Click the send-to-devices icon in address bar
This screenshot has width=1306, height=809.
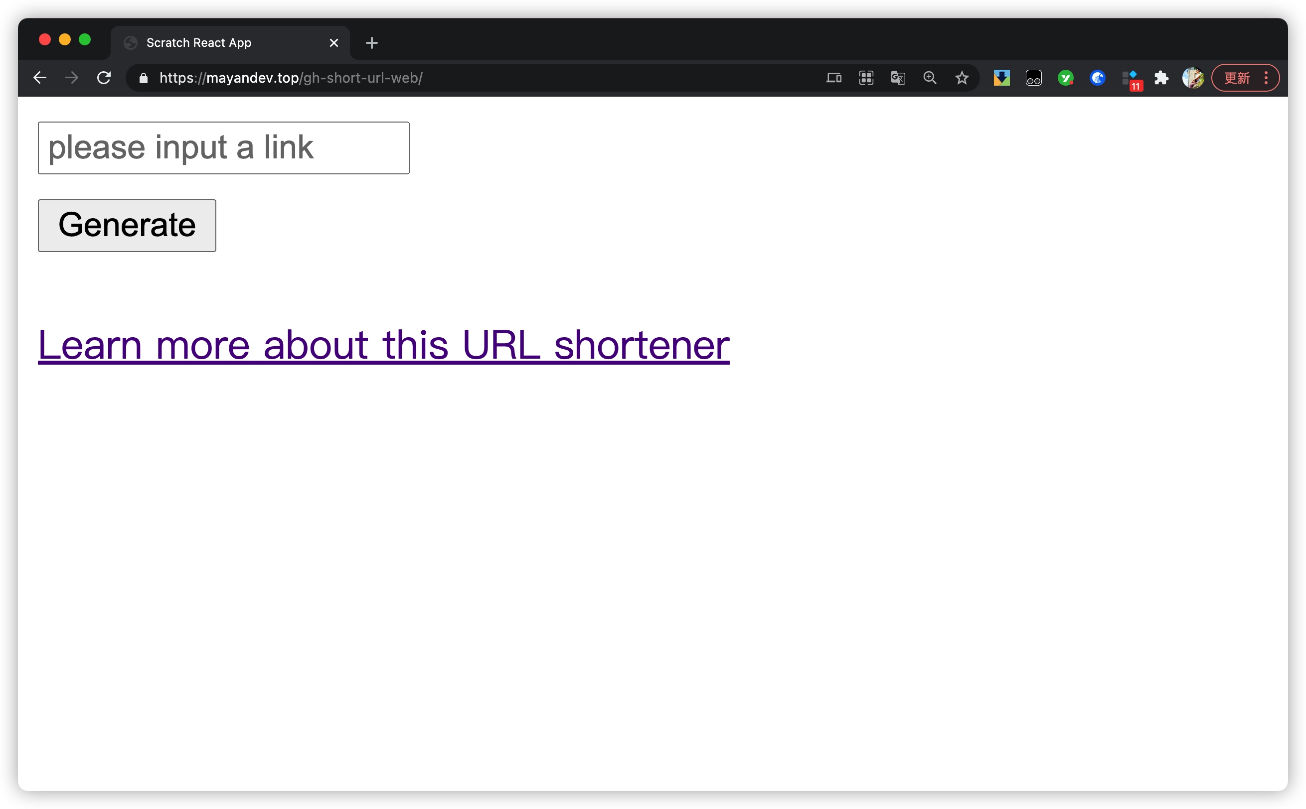click(833, 78)
